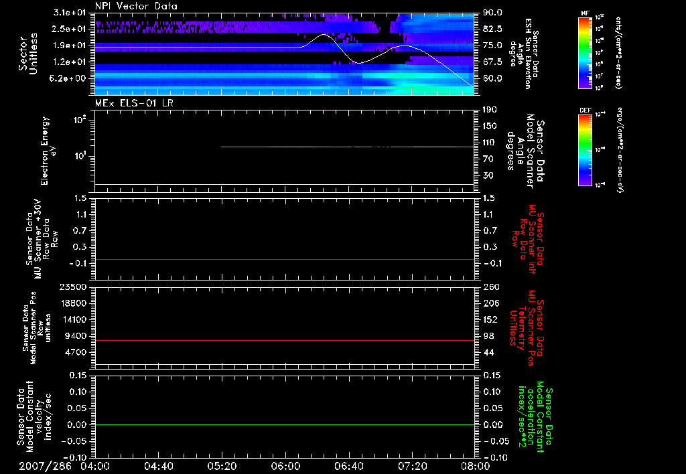Select the red Scanner Pos line near 9400
The width and height of the screenshot is (686, 474).
click(x=284, y=340)
